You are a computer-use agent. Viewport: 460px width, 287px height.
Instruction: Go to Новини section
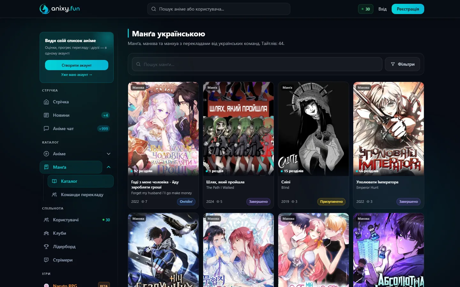point(77,115)
